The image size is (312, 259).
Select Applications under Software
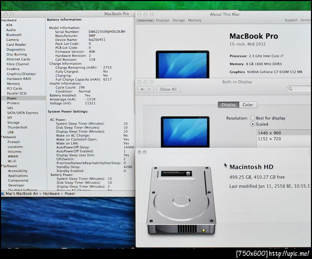tap(18, 176)
